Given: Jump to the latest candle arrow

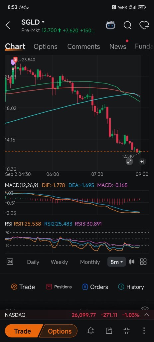Looking at the screenshot, I should click(x=142, y=162).
